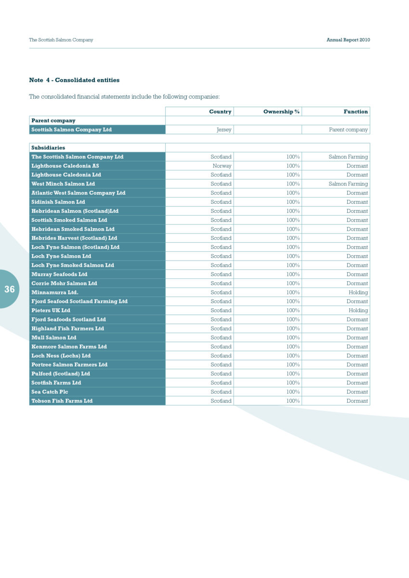Click the "Parent company" function cell
The height and width of the screenshot is (578, 409).
pyautogui.click(x=348, y=130)
